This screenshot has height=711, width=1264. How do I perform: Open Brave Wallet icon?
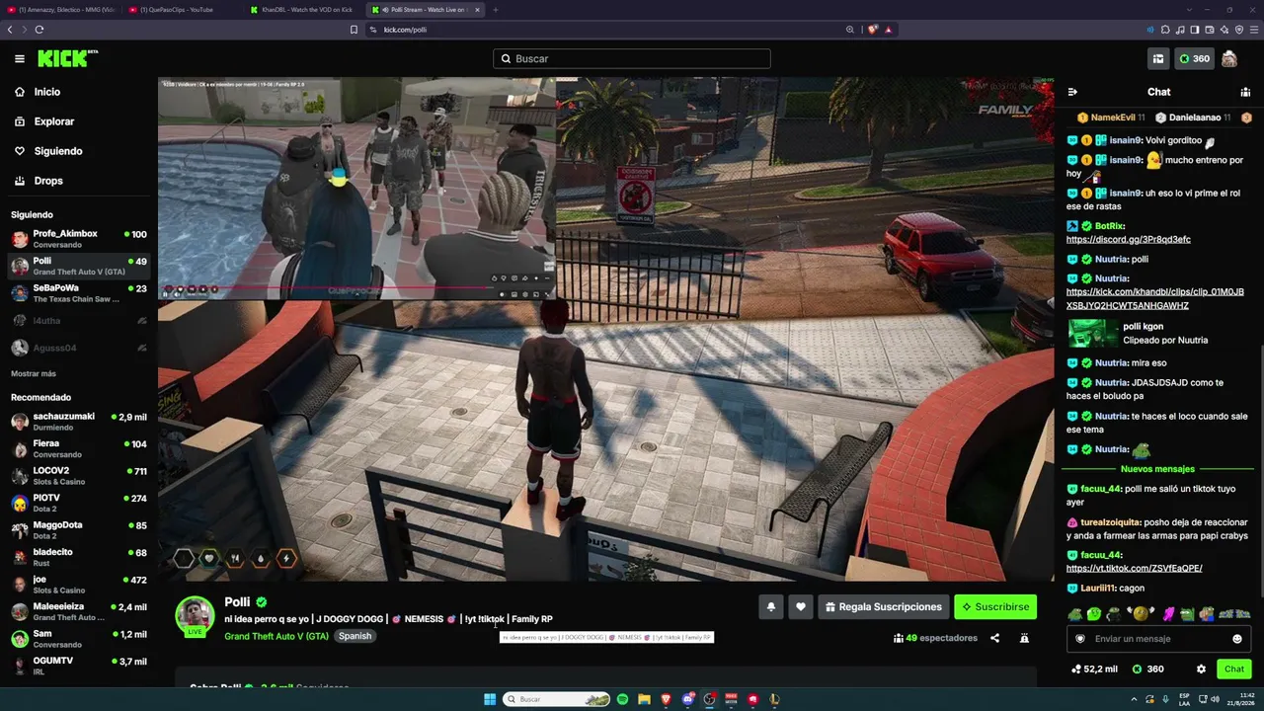[1210, 30]
